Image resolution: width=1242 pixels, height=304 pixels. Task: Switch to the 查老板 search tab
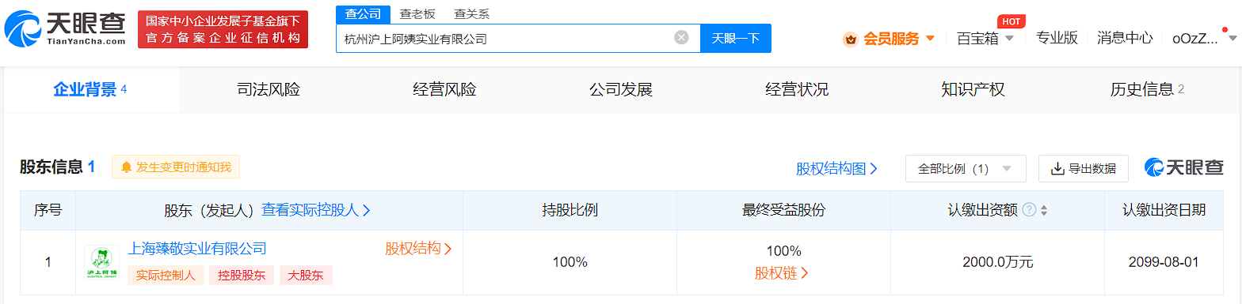coord(417,14)
